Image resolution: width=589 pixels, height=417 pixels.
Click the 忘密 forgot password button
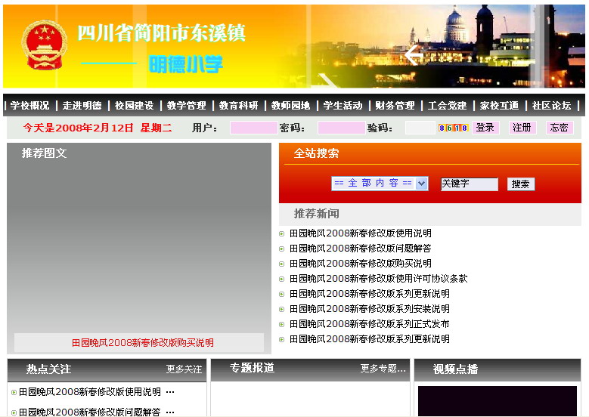[559, 128]
